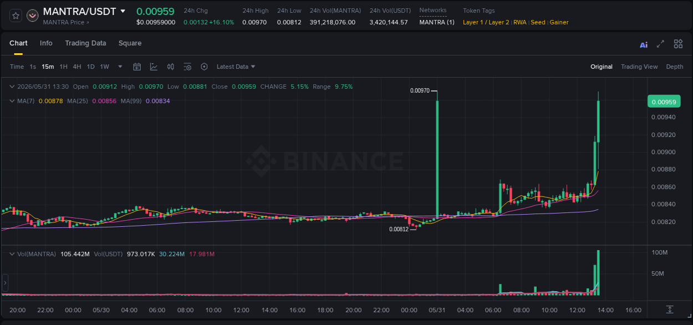Open the go-to-date calendar icon
This screenshot has width=693, height=325.
click(x=137, y=67)
